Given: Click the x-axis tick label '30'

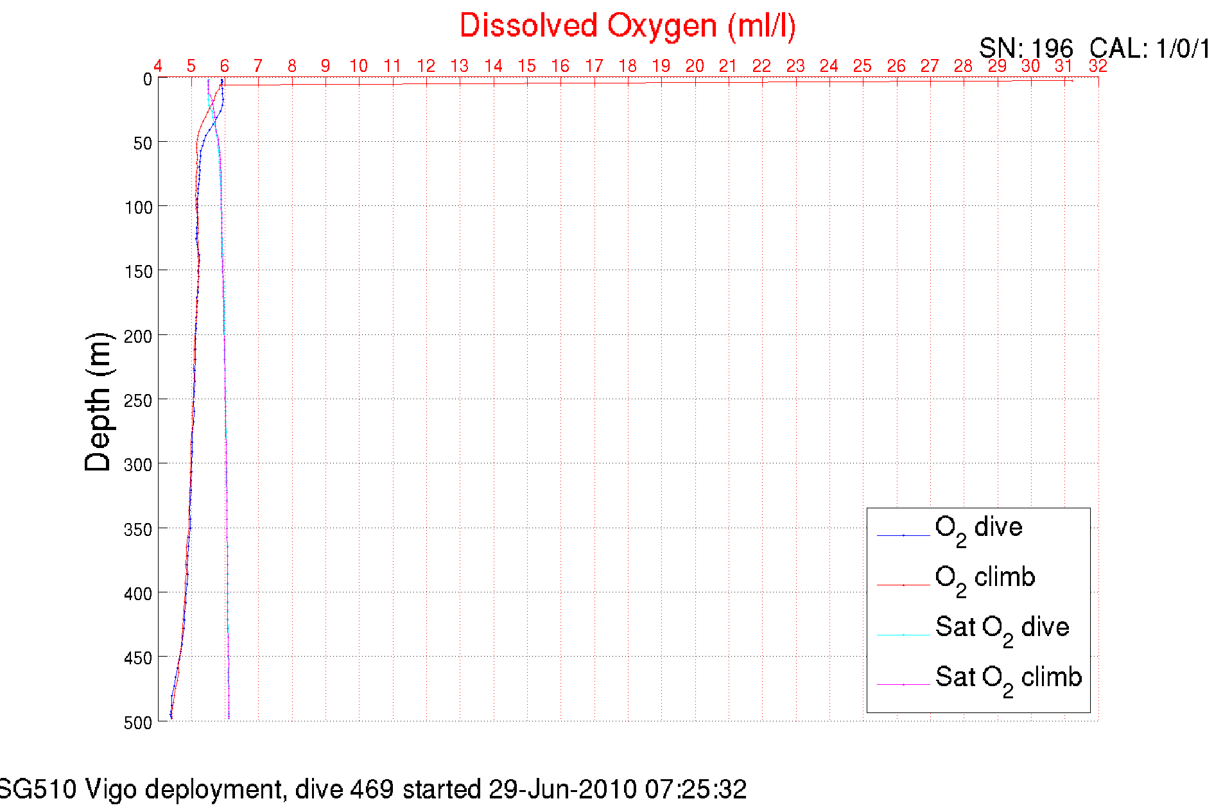Looking at the screenshot, I should point(1030,66).
